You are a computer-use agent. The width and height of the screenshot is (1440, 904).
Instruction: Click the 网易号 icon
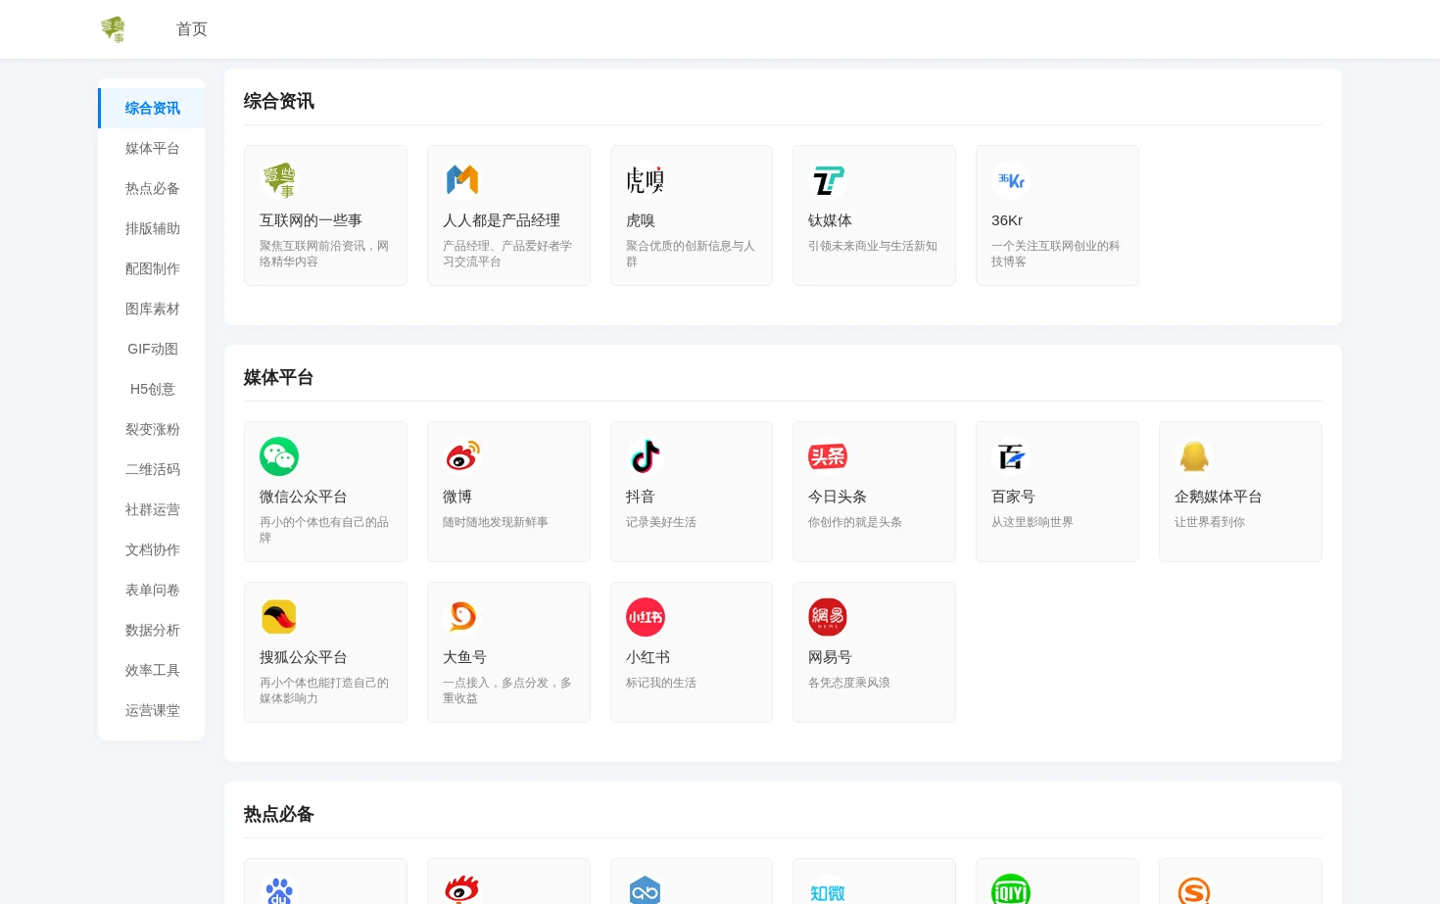pyautogui.click(x=828, y=617)
